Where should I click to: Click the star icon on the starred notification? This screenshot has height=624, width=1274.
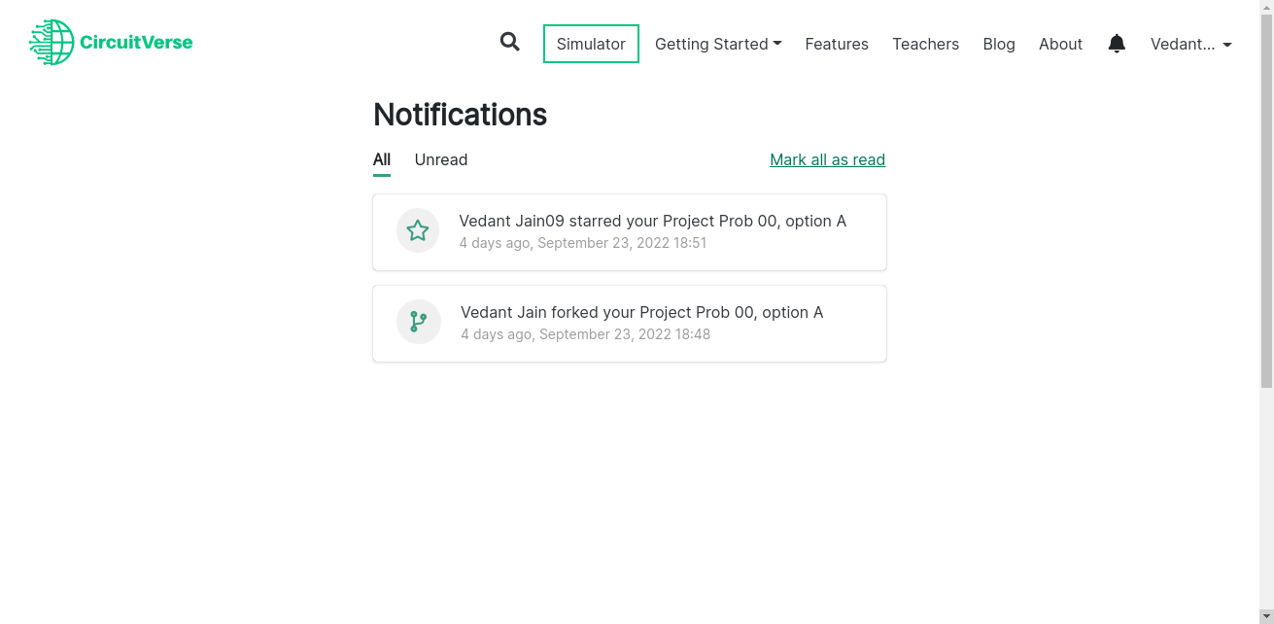pyautogui.click(x=418, y=230)
